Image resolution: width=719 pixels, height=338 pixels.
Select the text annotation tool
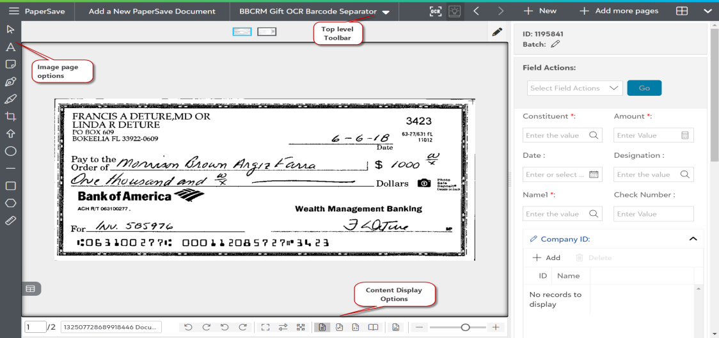click(10, 47)
